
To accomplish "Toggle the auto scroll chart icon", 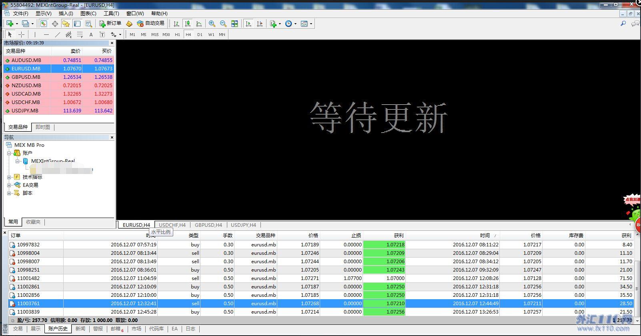I will tap(248, 24).
